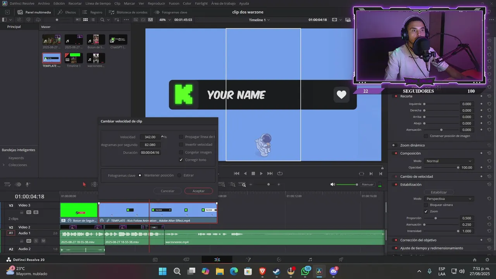
Task: Uncheck the Corregir tono checkbox
Action: click(181, 160)
